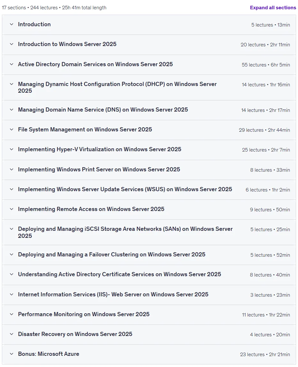This screenshot has height=367, width=298.
Task: Click '4 lectures • 20min' text
Action: [270, 335]
